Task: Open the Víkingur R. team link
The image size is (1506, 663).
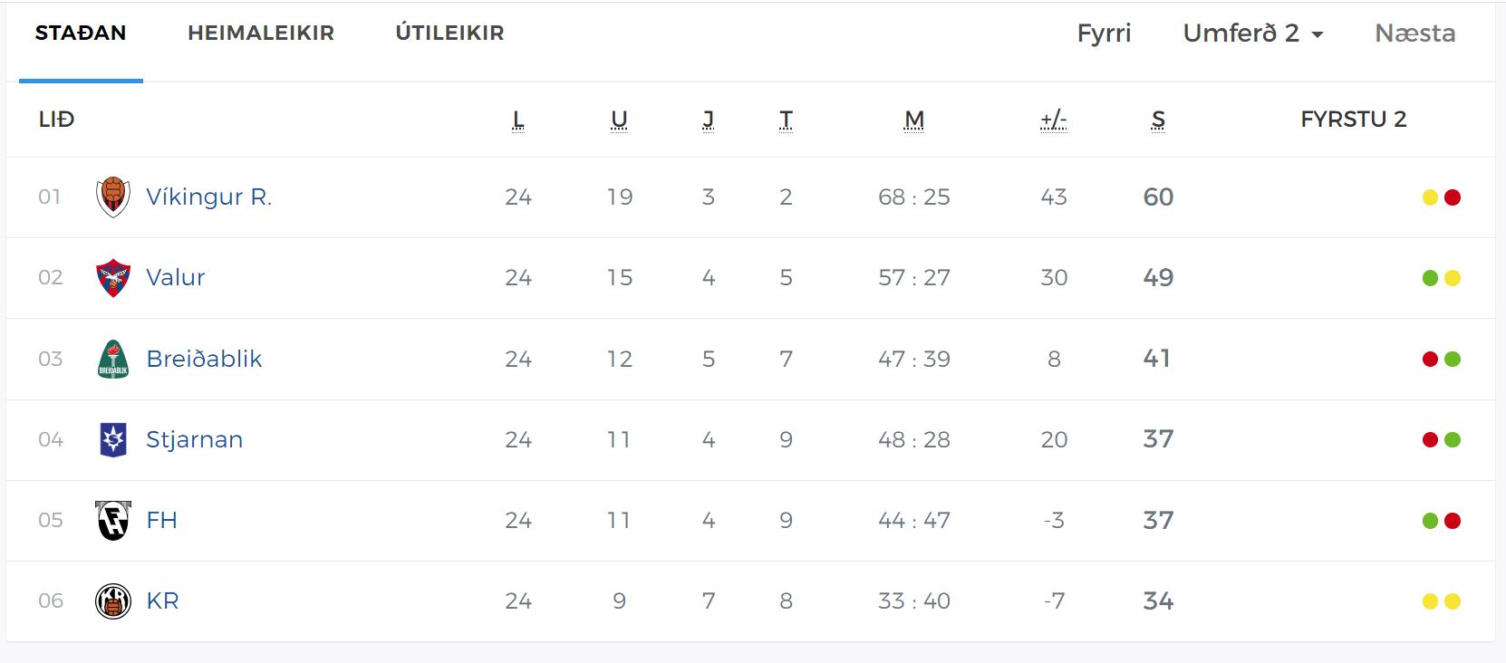Action: click(x=208, y=197)
